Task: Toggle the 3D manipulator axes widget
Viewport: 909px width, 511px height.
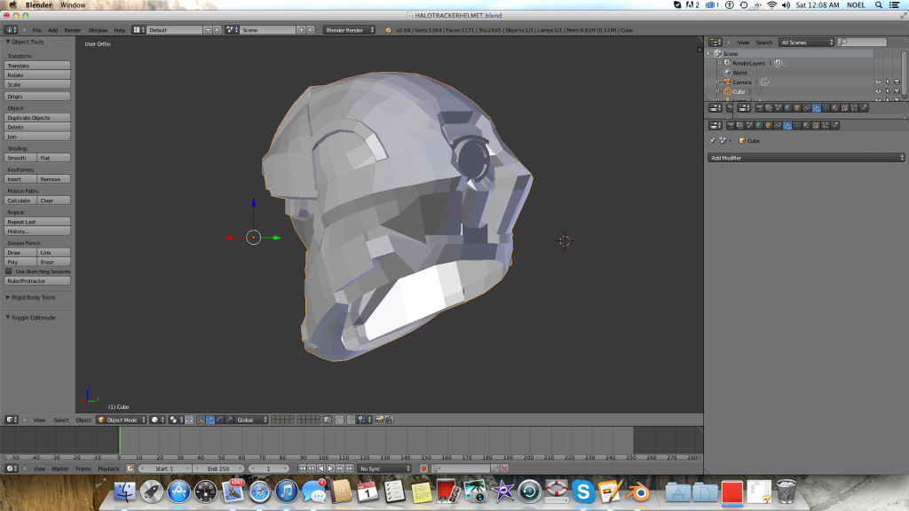Action: click(201, 420)
